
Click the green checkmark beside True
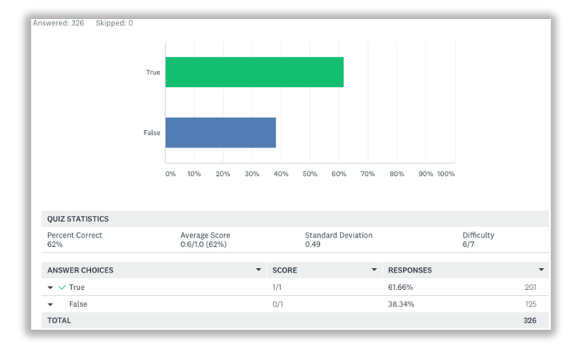63,287
